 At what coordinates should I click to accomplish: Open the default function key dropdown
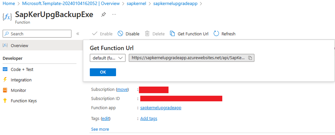tap(108, 58)
